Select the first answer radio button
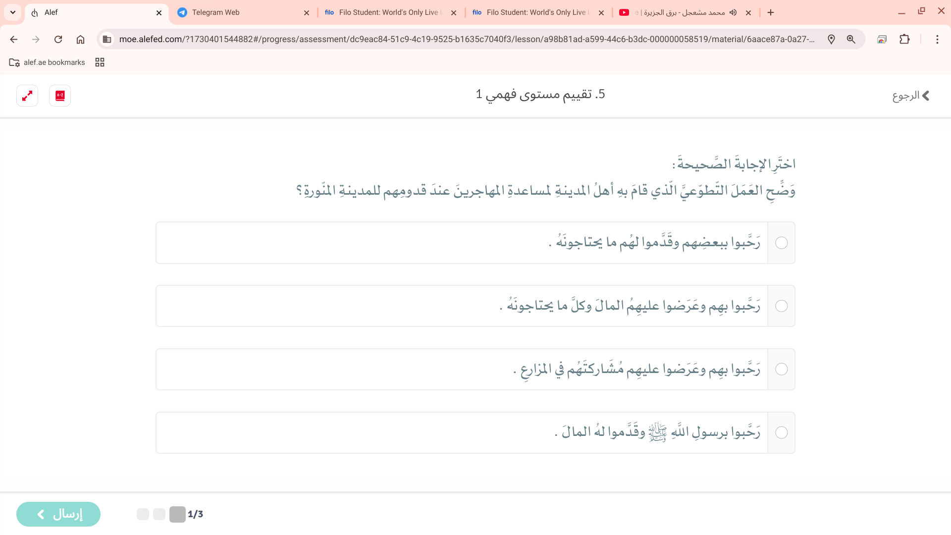Viewport: 951px width, 535px height. point(781,243)
